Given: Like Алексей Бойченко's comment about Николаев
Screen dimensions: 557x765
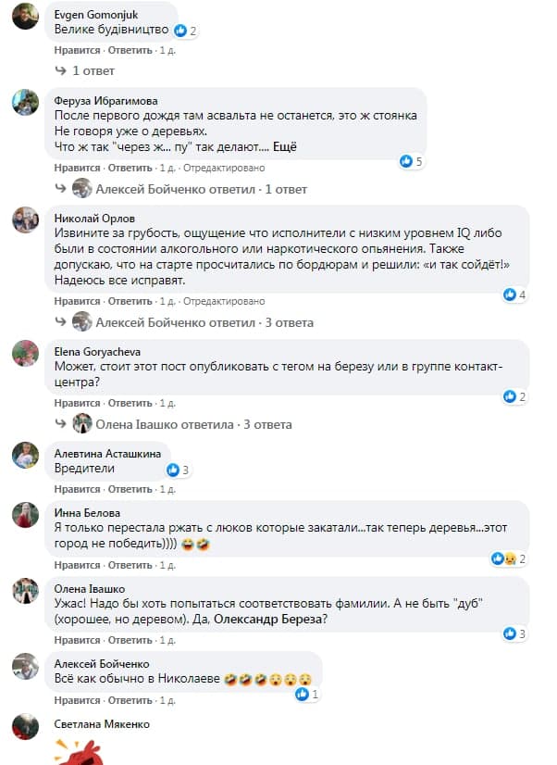Looking at the screenshot, I should pos(77,700).
